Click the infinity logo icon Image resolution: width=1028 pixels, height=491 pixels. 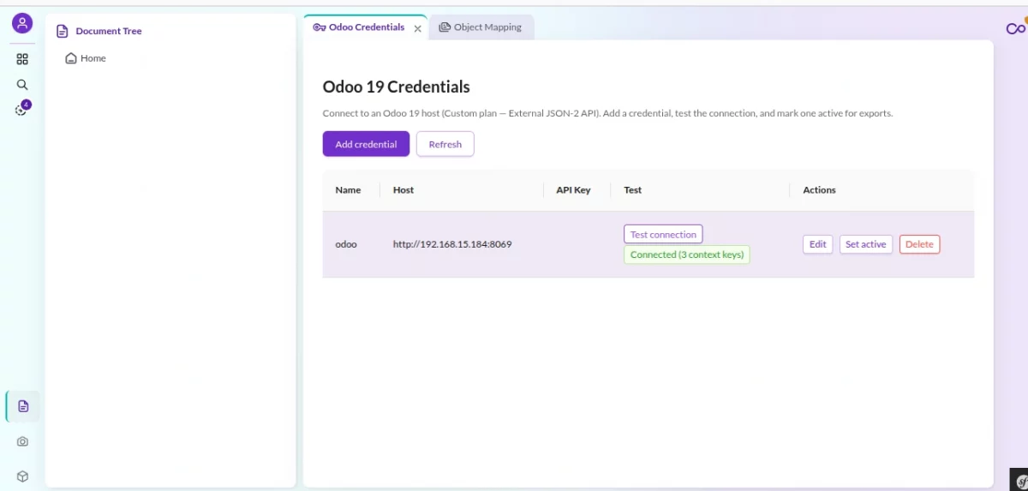1015,28
